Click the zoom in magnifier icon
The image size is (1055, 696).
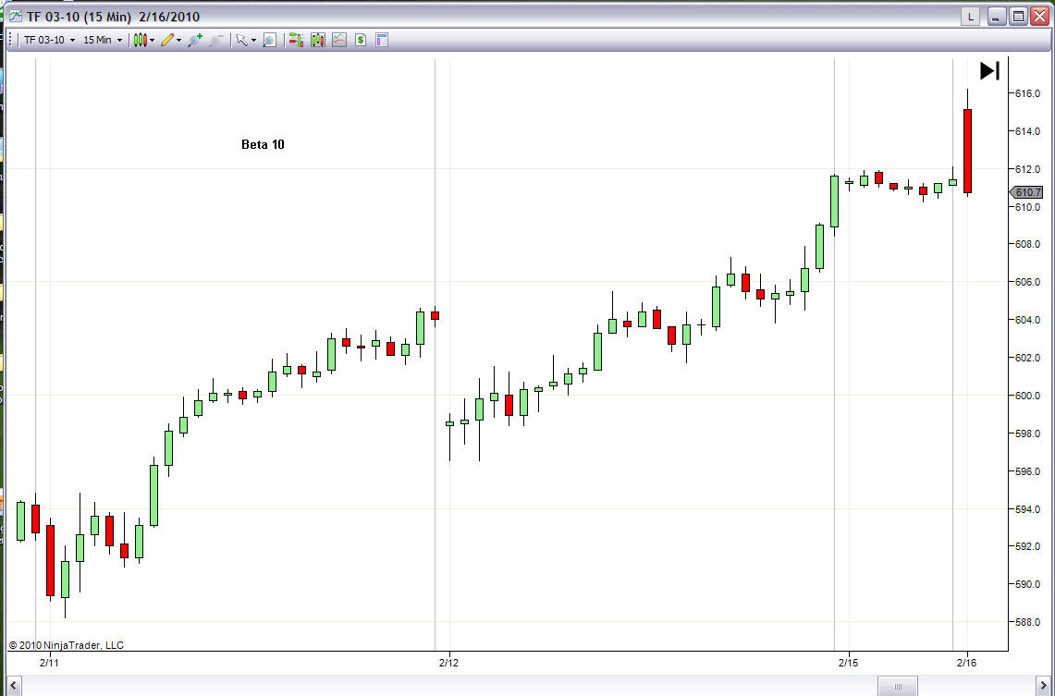[x=195, y=40]
